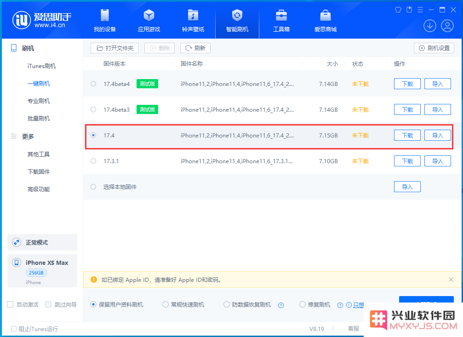
Task: Open the title bar list menu icon
Action: click(420, 10)
